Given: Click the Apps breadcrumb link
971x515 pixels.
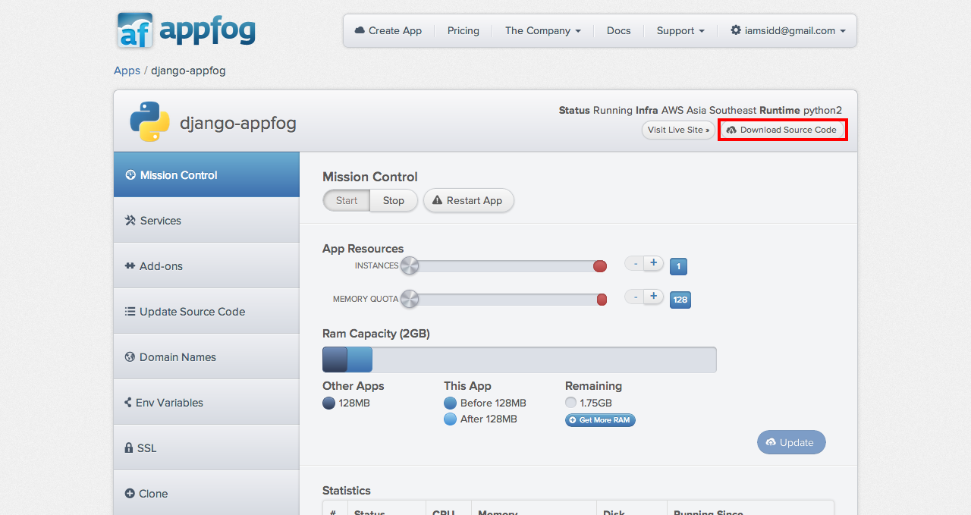Looking at the screenshot, I should (127, 71).
